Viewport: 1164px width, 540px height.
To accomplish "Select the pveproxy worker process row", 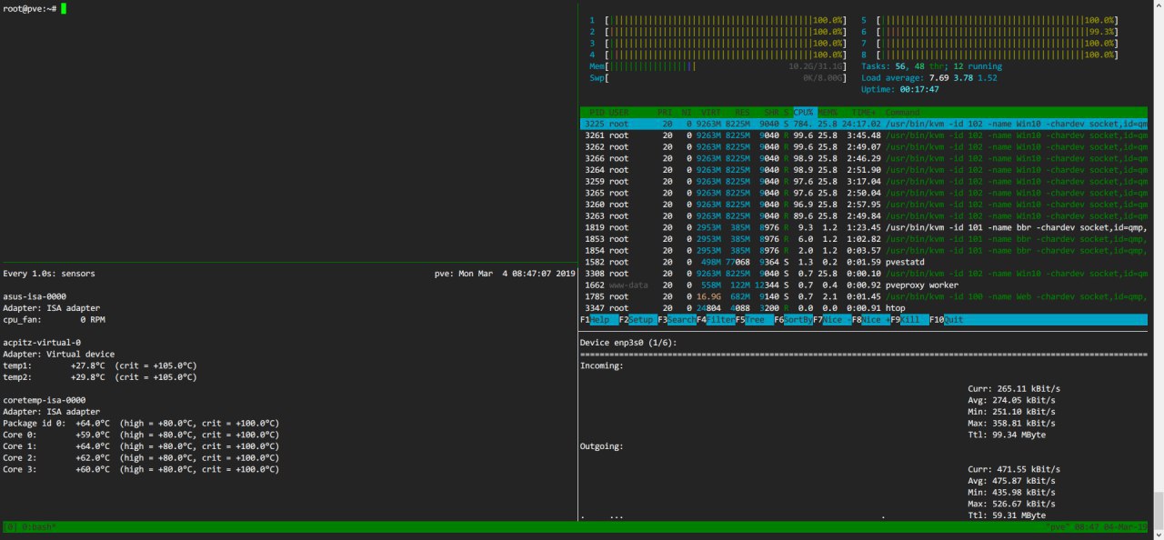I will coord(864,285).
